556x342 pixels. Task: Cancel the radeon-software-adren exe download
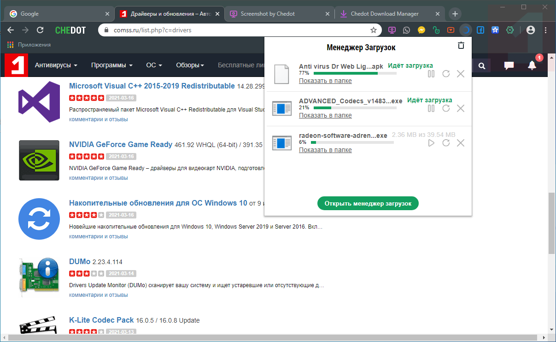(461, 143)
